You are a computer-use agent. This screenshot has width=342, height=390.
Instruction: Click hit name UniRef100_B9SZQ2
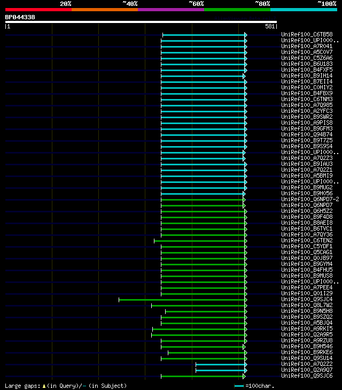tap(307, 317)
